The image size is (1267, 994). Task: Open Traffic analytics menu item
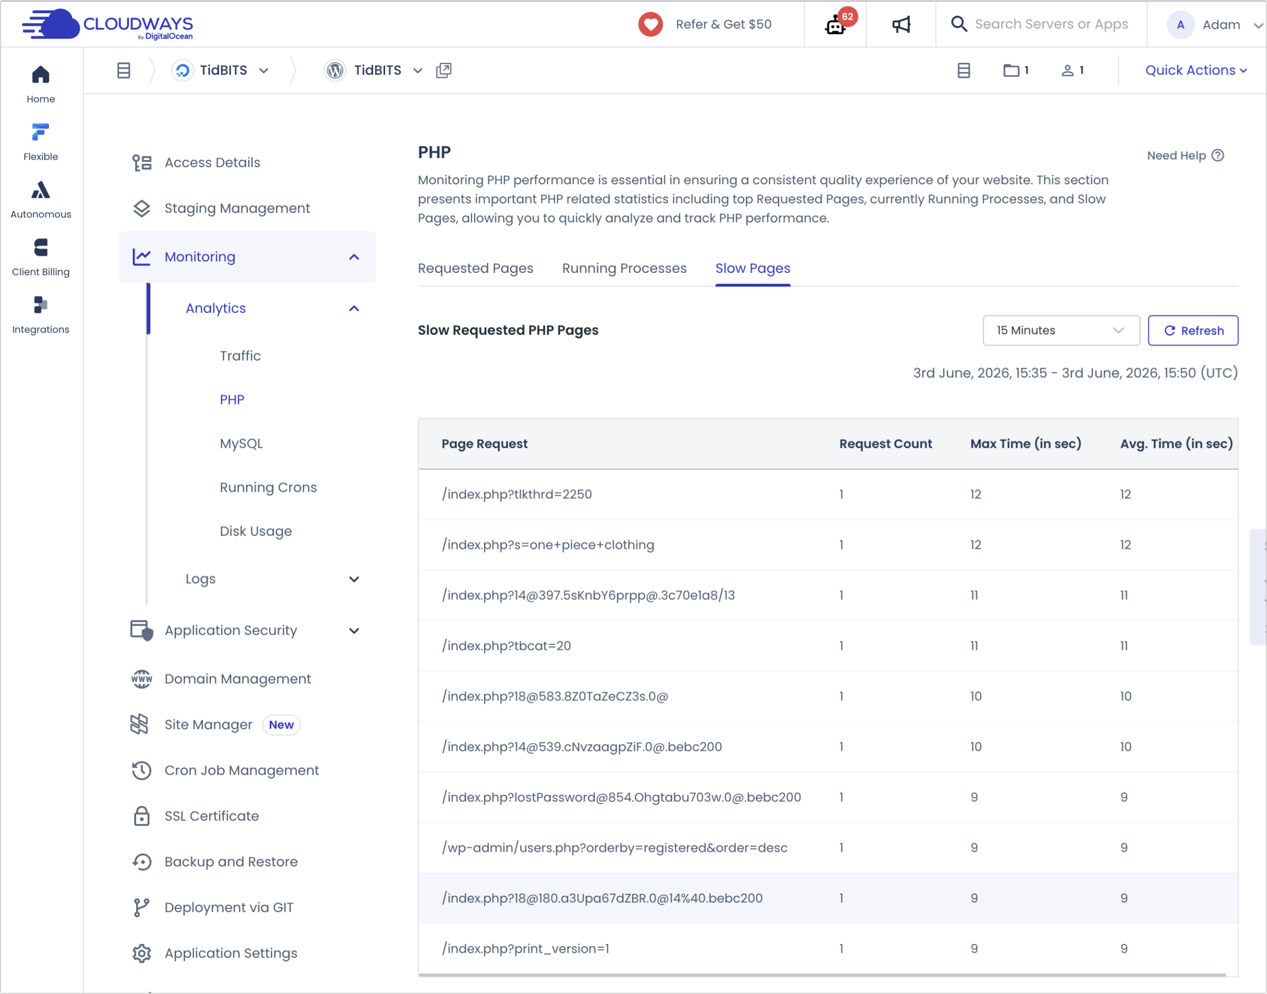(x=240, y=355)
